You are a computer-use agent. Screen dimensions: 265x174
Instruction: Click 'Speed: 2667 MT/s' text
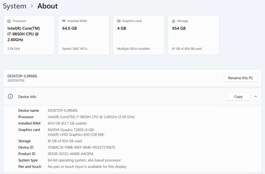click(75, 49)
